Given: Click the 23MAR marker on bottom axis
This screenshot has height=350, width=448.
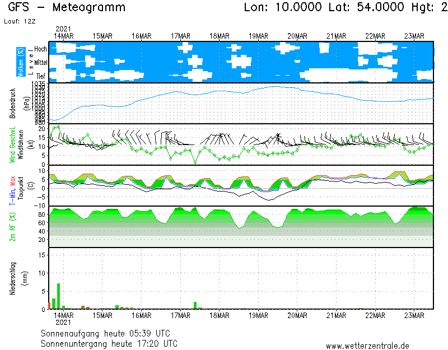Looking at the screenshot, I should [414, 315].
